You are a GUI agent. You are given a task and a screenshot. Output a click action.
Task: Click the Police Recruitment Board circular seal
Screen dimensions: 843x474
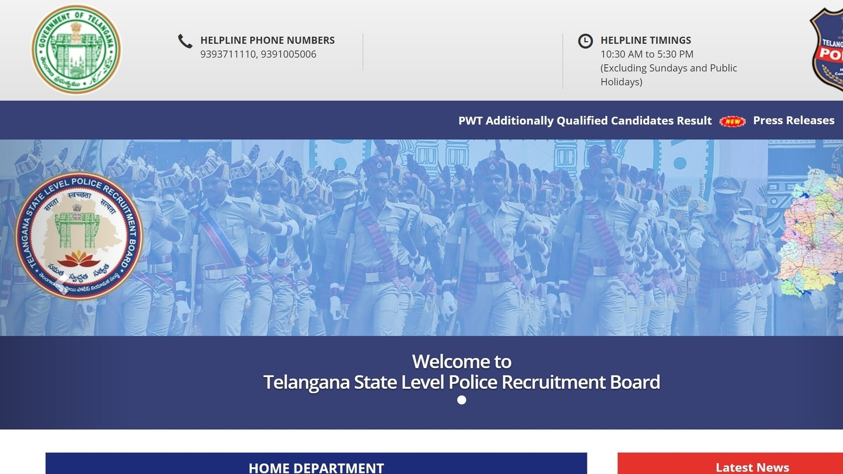click(79, 236)
